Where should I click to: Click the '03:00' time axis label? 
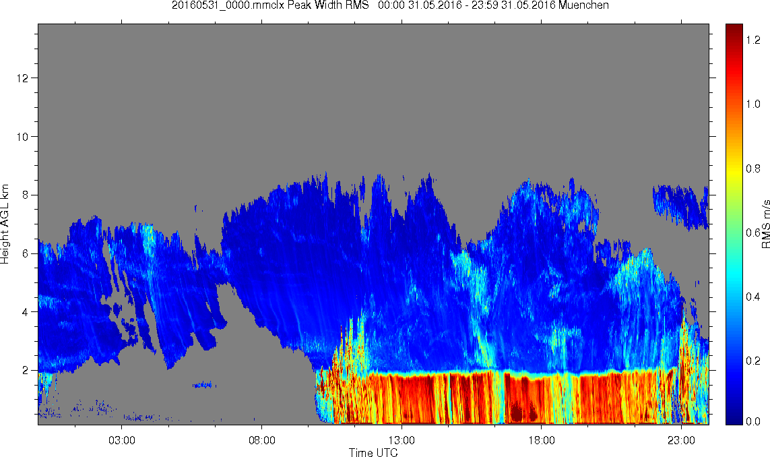[x=122, y=440]
